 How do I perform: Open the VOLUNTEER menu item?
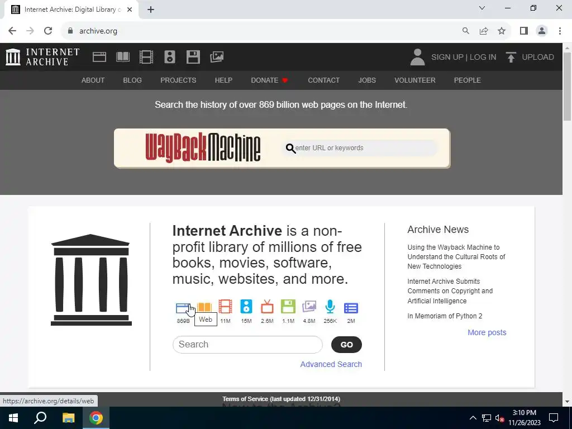(415, 80)
